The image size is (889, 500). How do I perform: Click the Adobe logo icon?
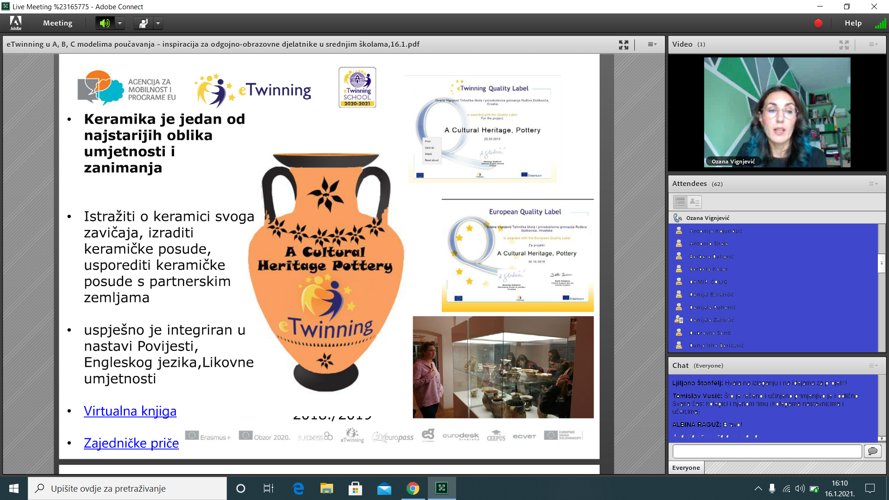(16, 23)
